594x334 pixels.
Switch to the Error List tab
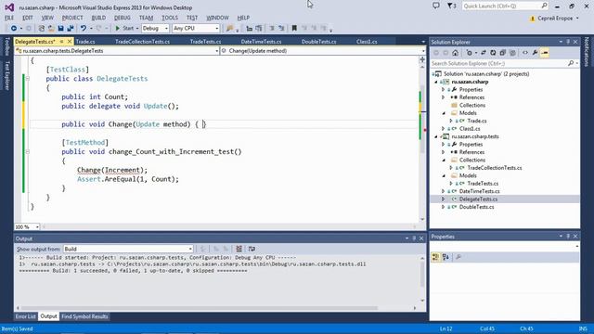pyautogui.click(x=26, y=316)
